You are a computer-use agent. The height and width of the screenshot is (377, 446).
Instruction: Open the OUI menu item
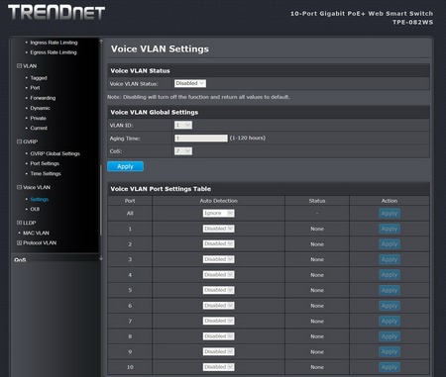[x=35, y=209]
